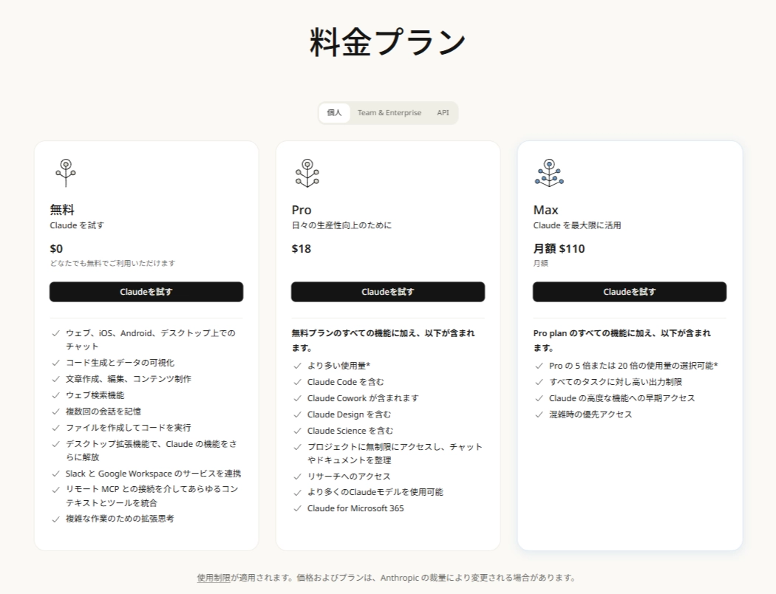Click the Free plan single-node tree icon
The image size is (776, 594).
66,173
